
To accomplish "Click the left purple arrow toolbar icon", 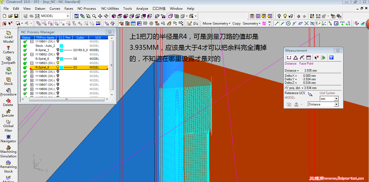I will pyautogui.click(x=299, y=16).
